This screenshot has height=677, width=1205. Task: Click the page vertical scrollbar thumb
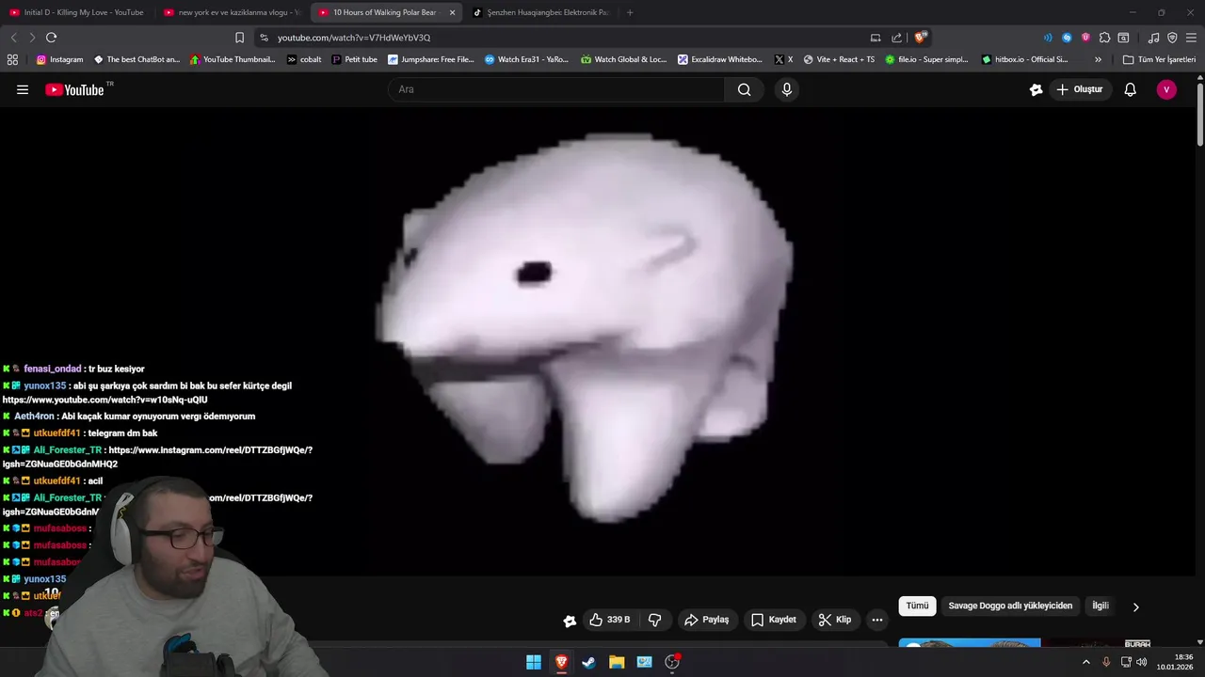[1200, 115]
